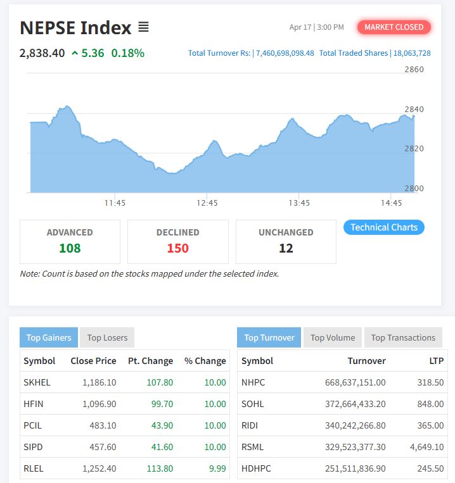Click the RLEL symbol row
This screenshot has height=483, width=455.
34,468
